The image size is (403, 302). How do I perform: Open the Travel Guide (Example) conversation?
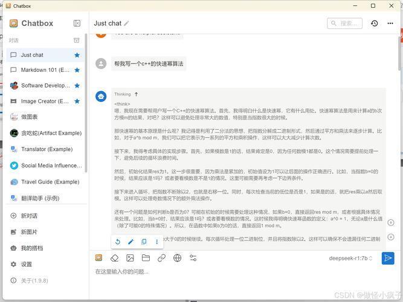[x=45, y=182]
